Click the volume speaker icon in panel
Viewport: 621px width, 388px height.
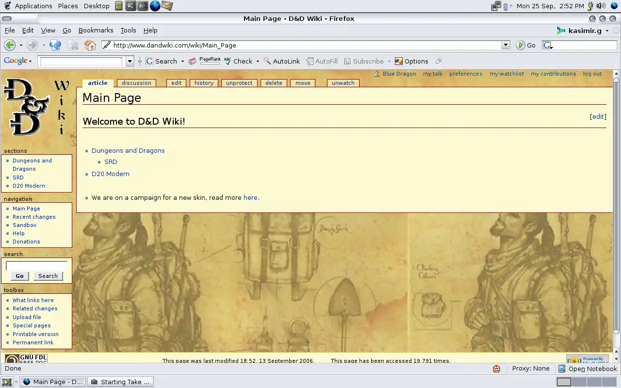601,6
